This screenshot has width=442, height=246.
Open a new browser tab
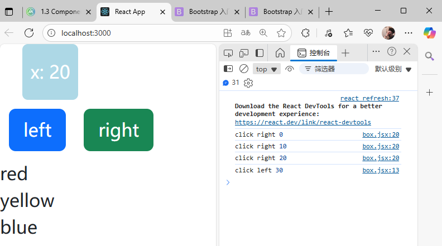(329, 12)
